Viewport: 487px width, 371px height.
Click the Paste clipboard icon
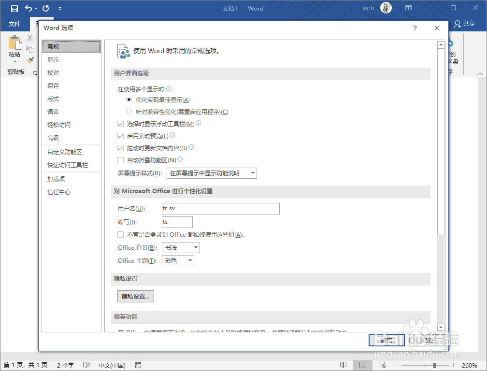pyautogui.click(x=15, y=43)
